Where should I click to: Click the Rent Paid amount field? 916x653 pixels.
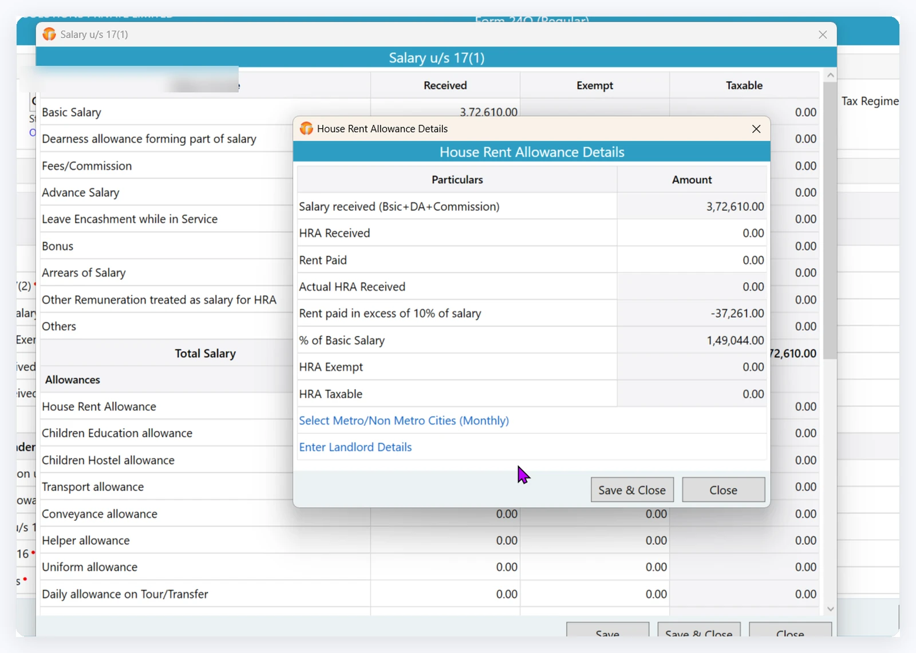[x=692, y=260]
